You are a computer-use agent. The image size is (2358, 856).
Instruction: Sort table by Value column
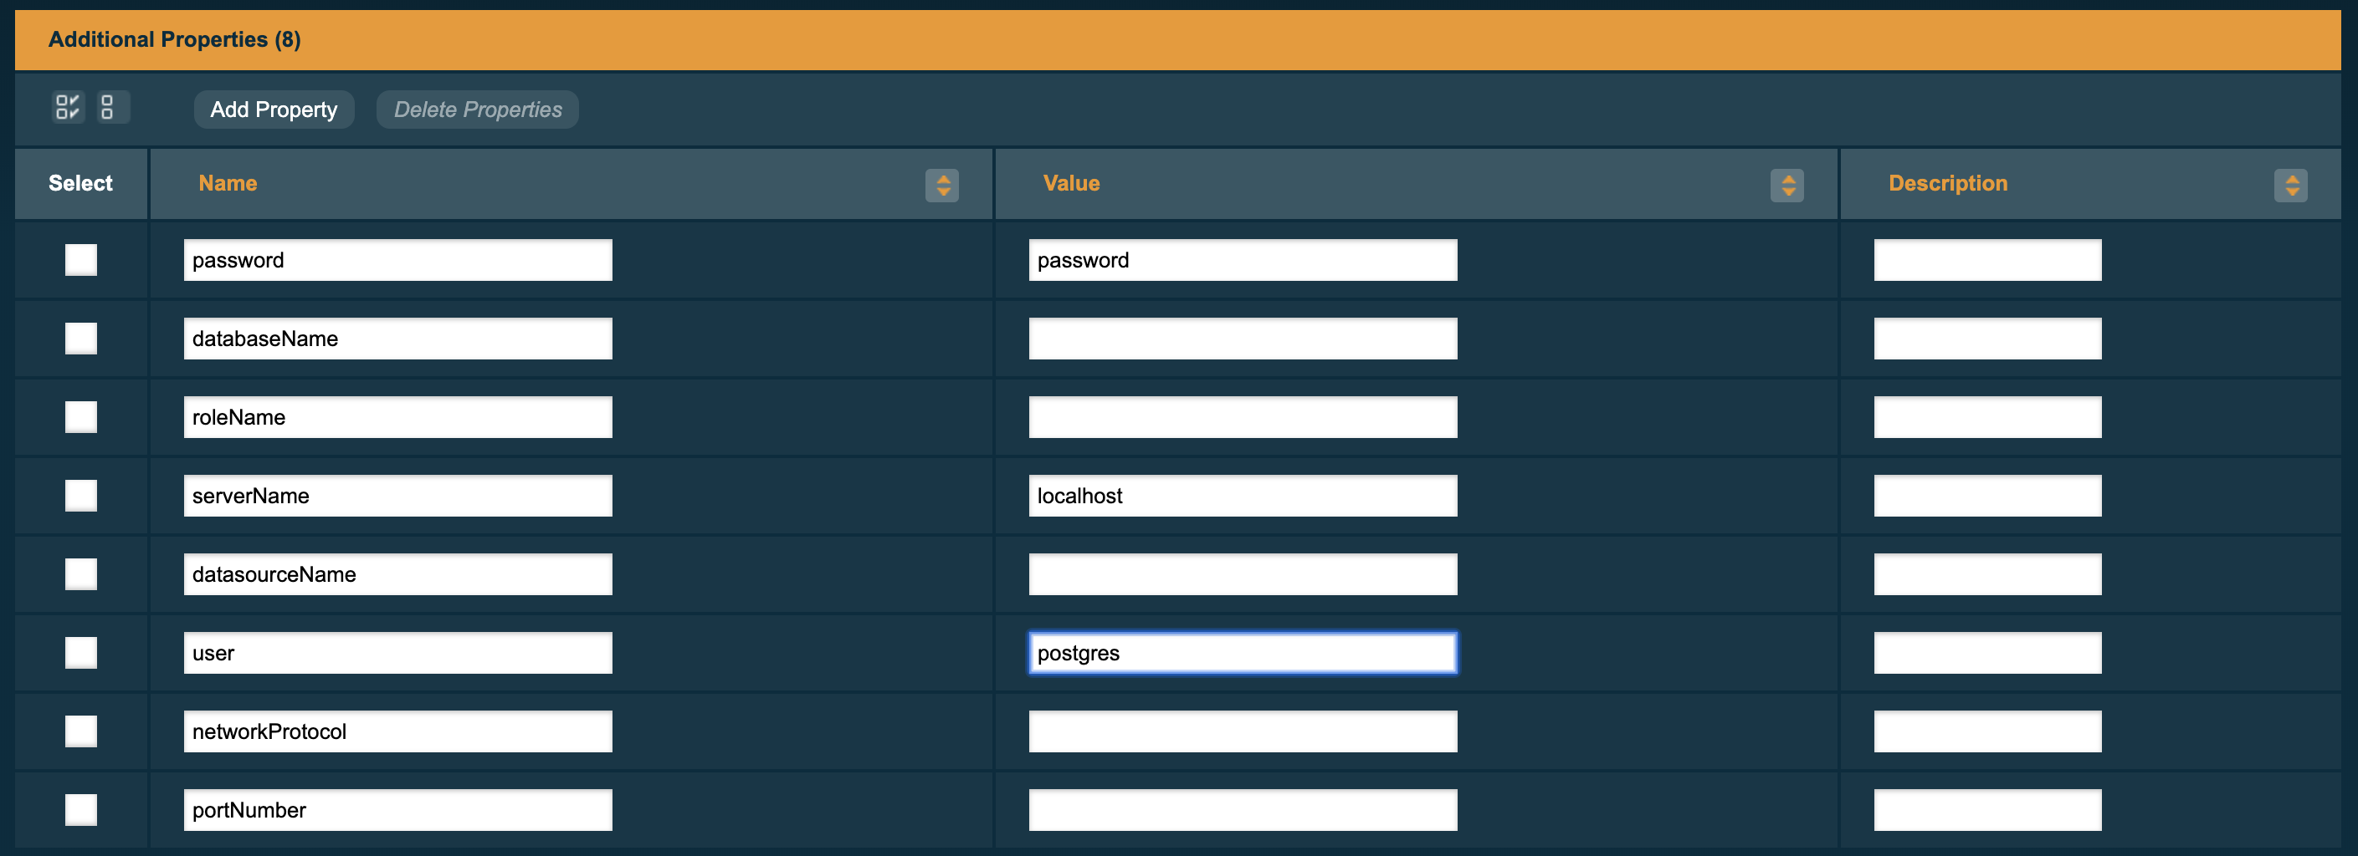1786,186
